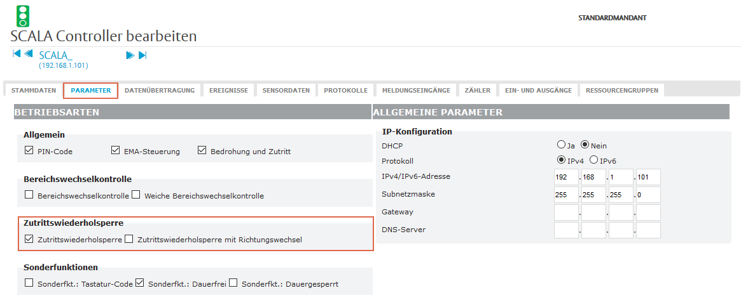Uncheck the EMA-Steuerung option

tap(115, 151)
